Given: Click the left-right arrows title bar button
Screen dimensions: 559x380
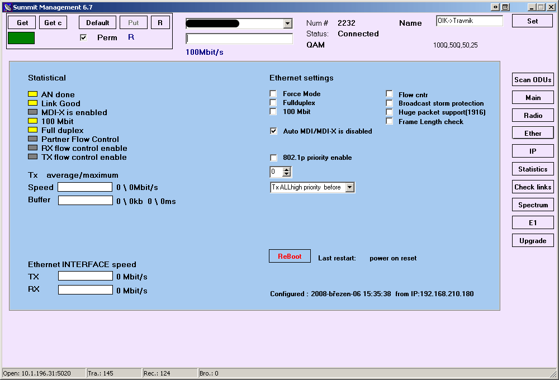Looking at the screenshot, I should point(495,7).
